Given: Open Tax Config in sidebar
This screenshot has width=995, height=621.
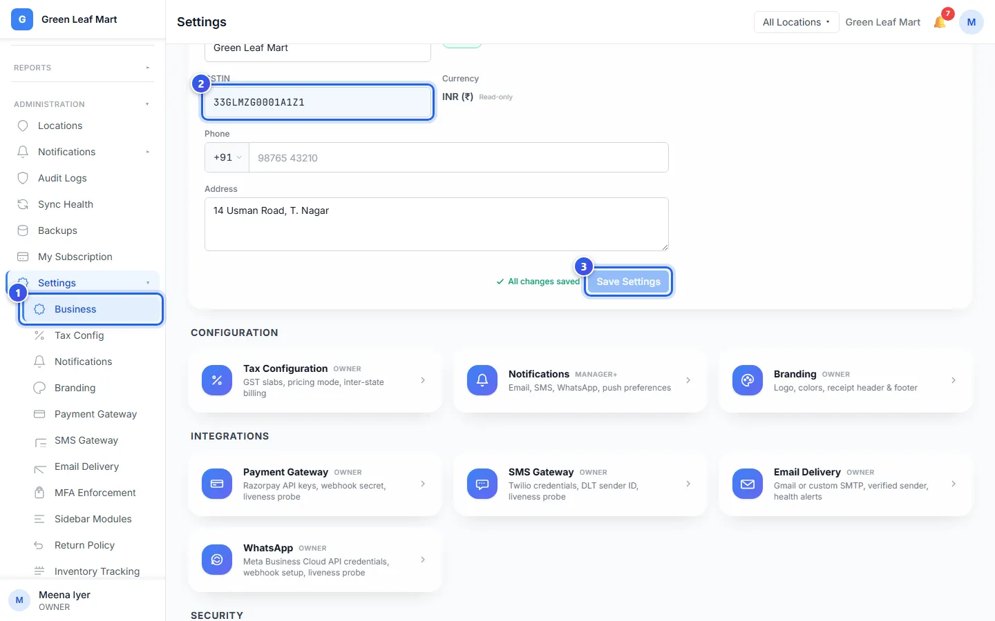Looking at the screenshot, I should click(91, 335).
